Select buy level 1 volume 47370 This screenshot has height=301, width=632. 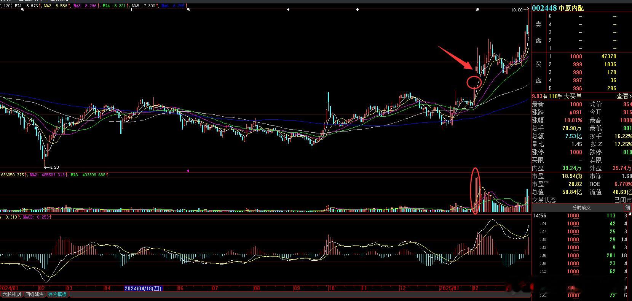609,56
